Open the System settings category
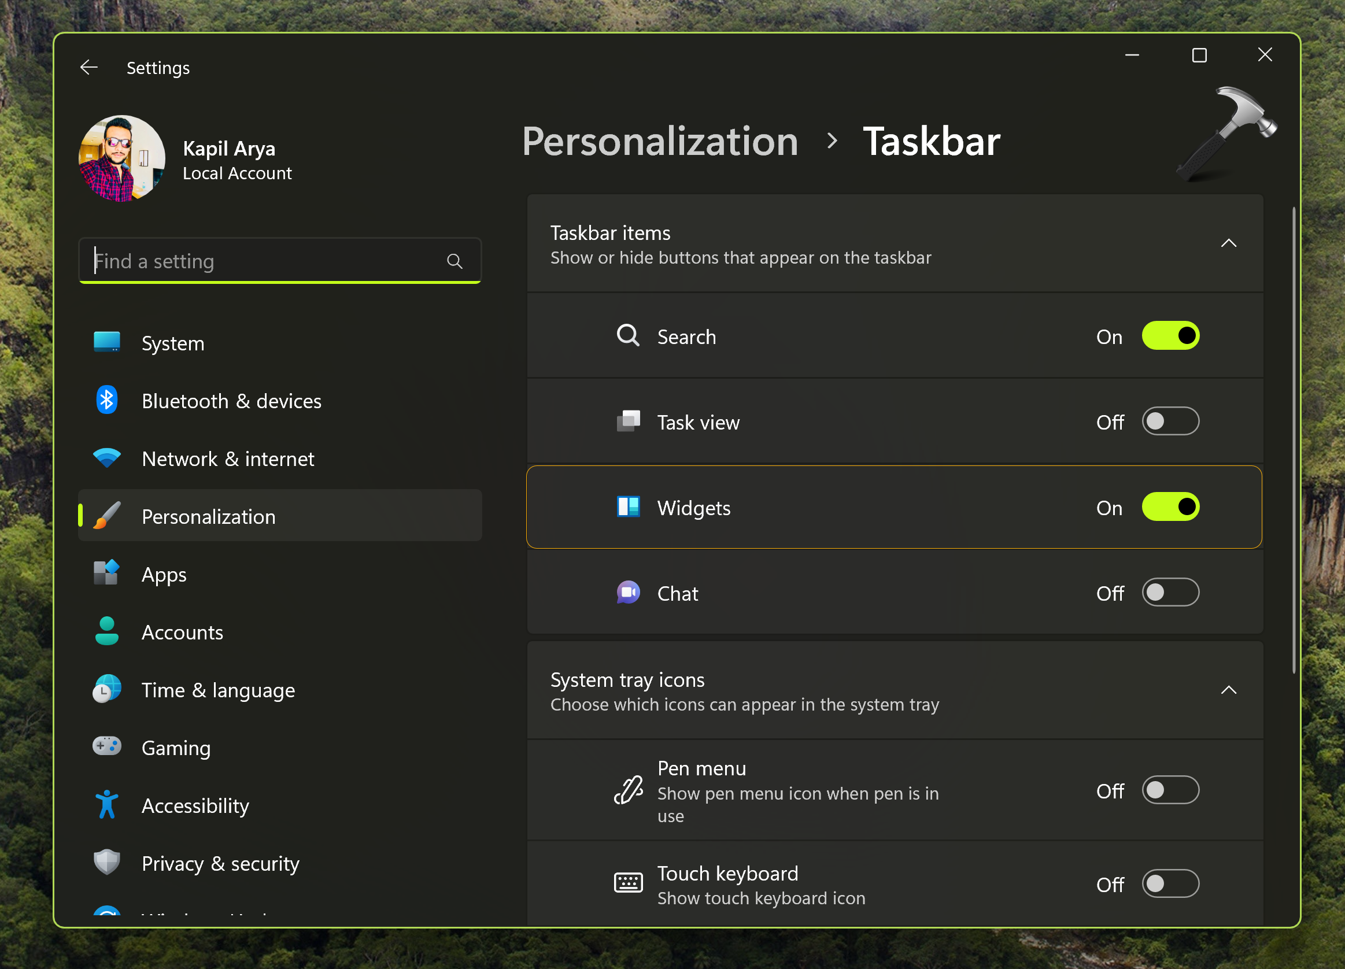The image size is (1345, 969). pyautogui.click(x=172, y=343)
